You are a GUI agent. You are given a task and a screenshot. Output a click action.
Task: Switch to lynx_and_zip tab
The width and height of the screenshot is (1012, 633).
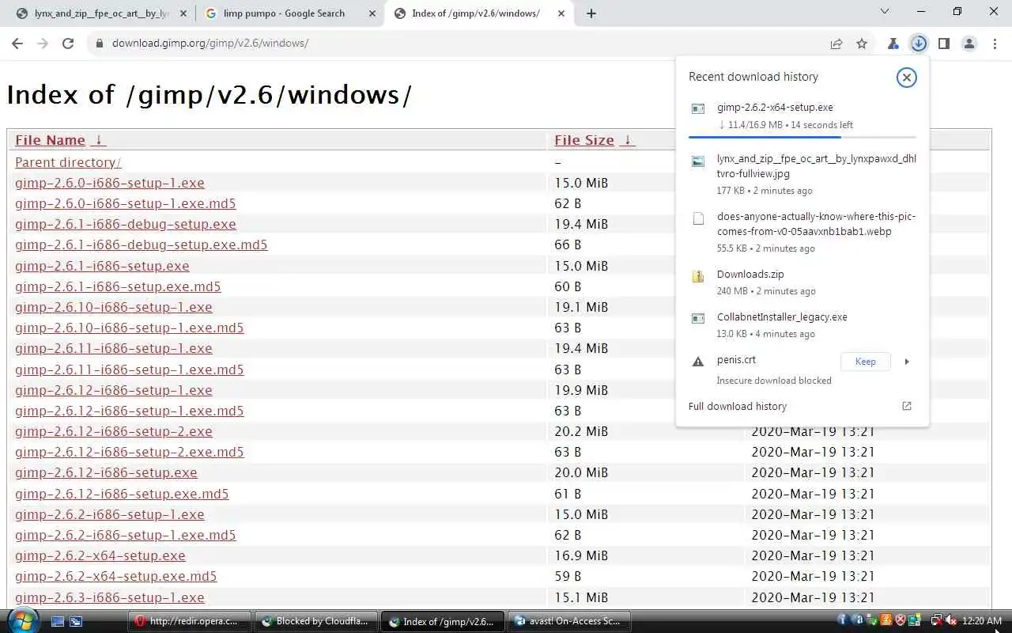102,13
